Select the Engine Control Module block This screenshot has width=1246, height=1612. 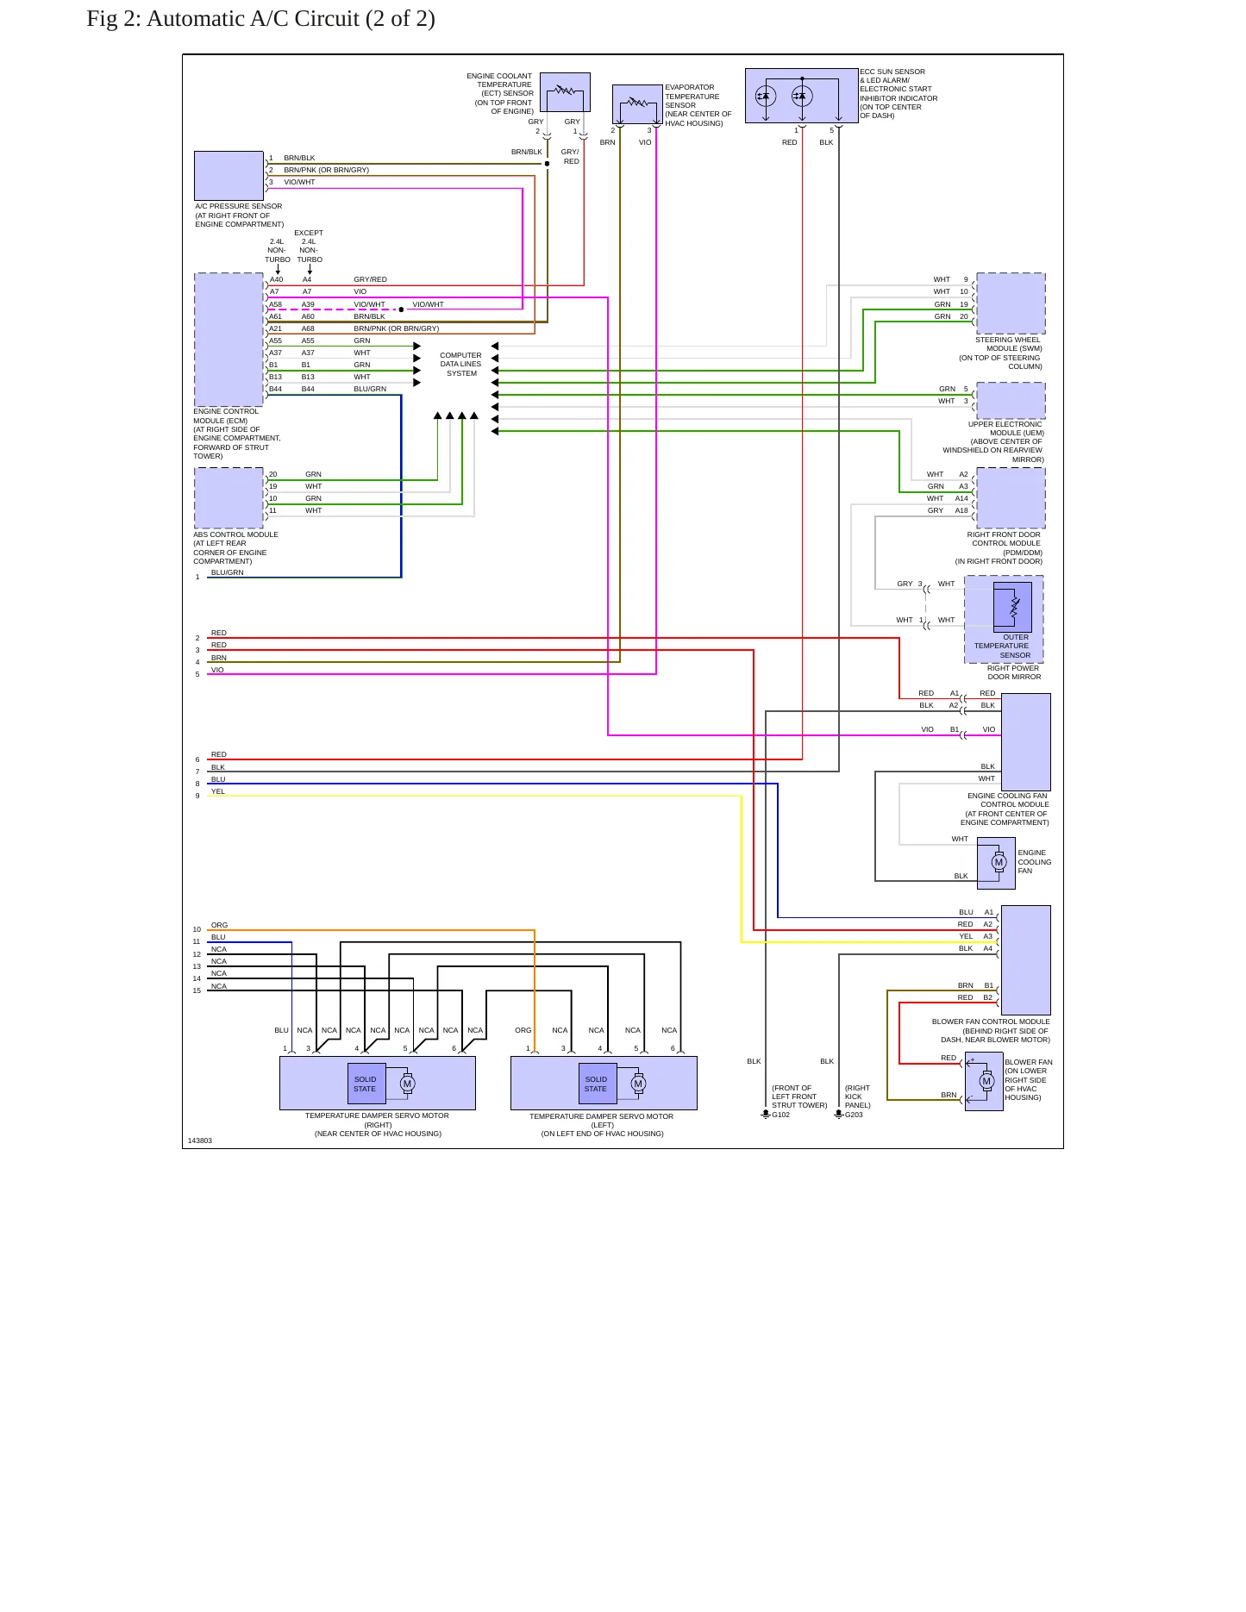coord(229,340)
